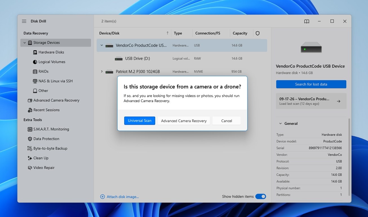Click the Logical Volumes pie icon

[x=35, y=62]
